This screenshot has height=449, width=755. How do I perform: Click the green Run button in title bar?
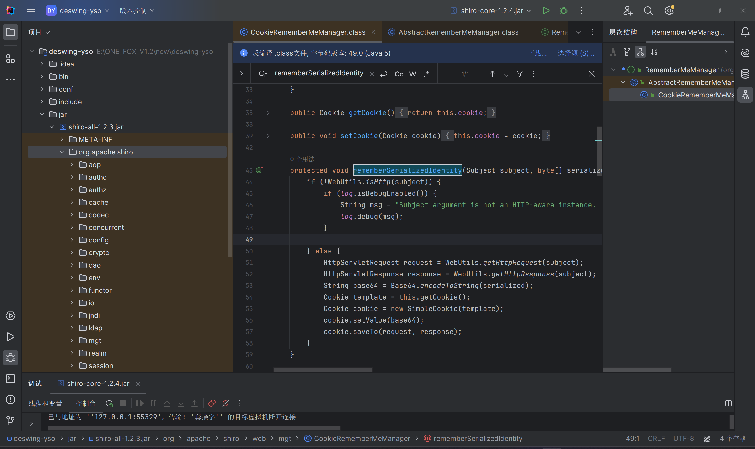coord(546,10)
